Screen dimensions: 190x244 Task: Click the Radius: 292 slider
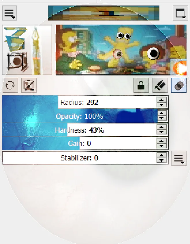pyautogui.click(x=79, y=102)
